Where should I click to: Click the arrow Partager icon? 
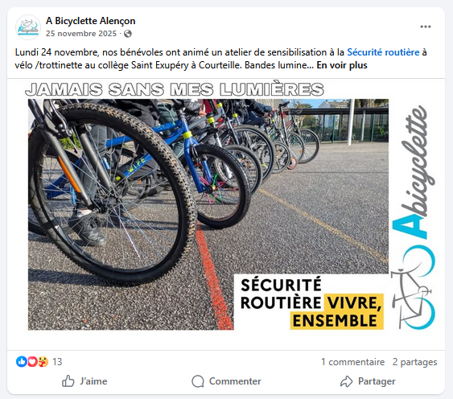pos(347,381)
